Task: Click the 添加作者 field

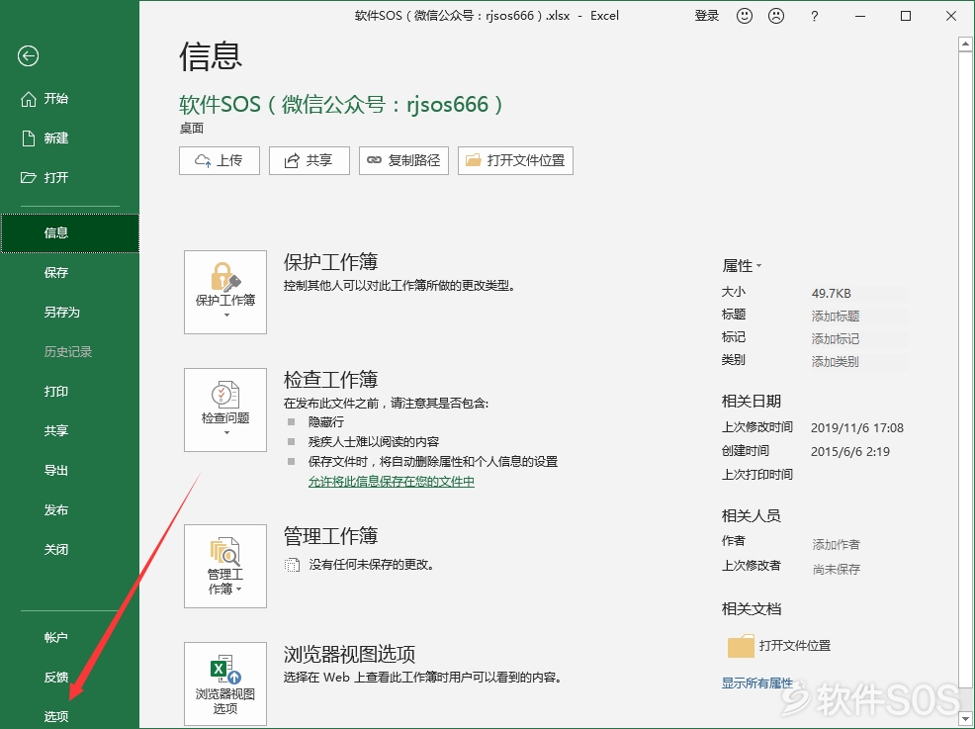Action: (x=837, y=545)
